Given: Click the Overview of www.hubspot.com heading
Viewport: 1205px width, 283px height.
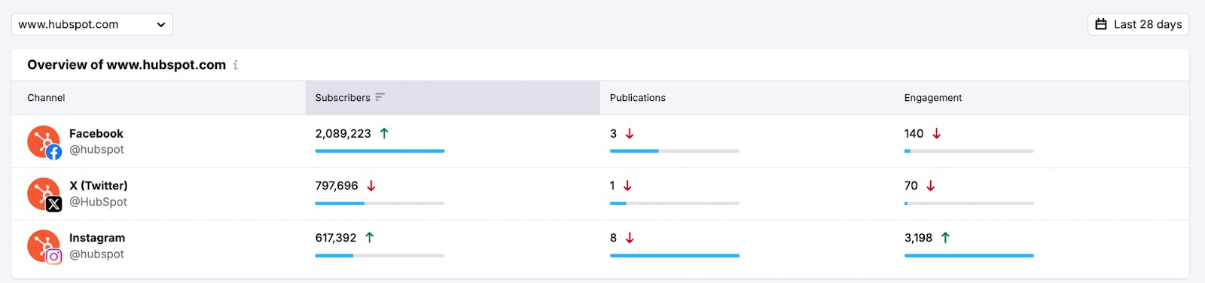Looking at the screenshot, I should [127, 65].
